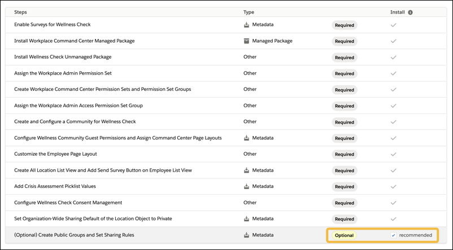Click the Type column header
The image size is (453, 250).
pos(249,12)
